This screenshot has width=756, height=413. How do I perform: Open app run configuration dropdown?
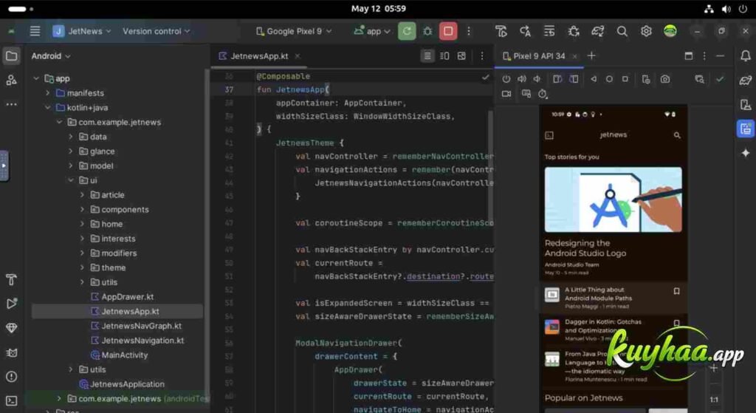point(372,31)
